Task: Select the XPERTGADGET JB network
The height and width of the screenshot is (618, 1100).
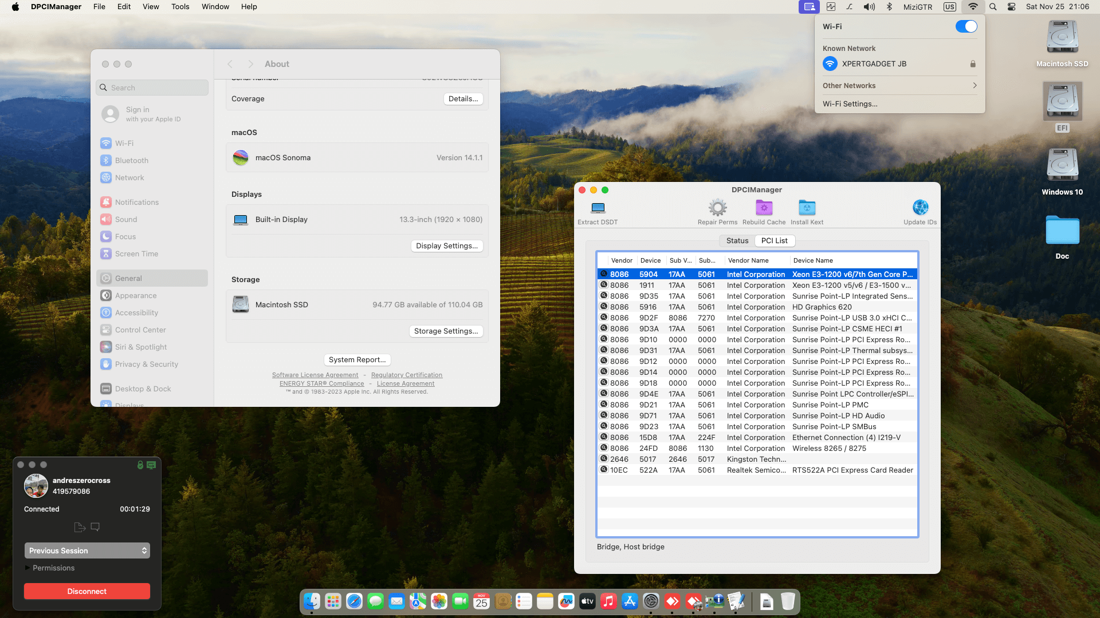Action: (899, 64)
